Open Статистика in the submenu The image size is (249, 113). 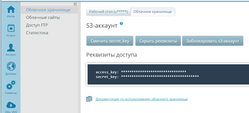(x=37, y=33)
